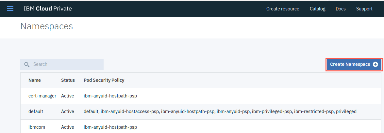
Task: Select the cert-manager namespace row
Action: 202,96
